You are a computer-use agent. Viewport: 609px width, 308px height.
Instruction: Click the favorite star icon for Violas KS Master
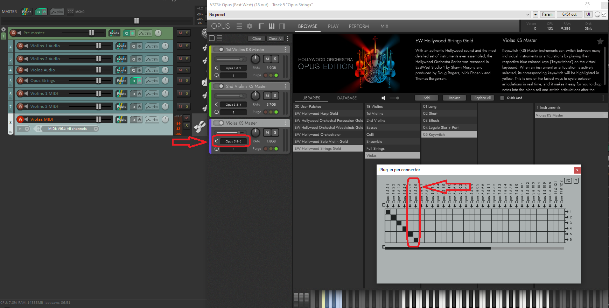600,41
